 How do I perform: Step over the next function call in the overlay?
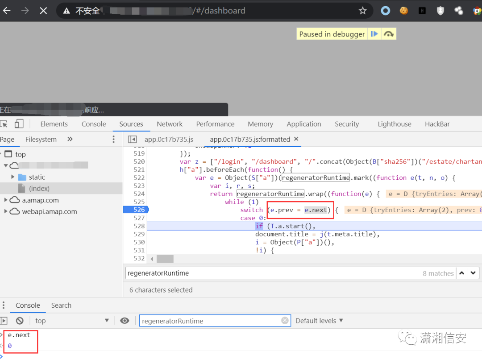click(389, 34)
